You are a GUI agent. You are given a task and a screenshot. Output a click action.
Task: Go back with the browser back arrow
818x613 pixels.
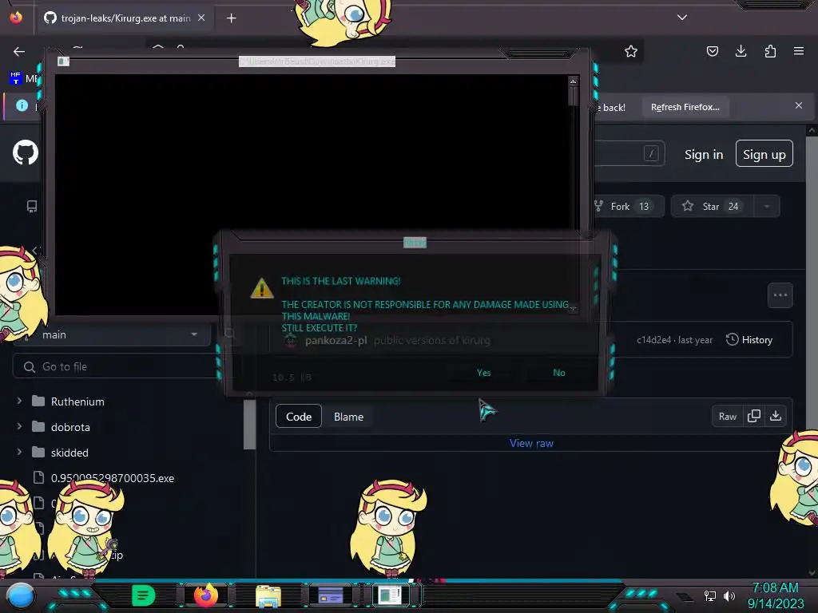click(19, 51)
